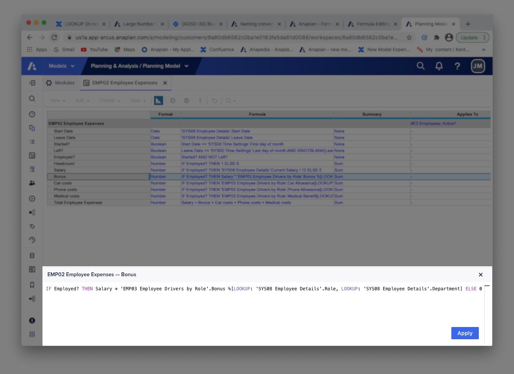Open browser extensions puzzle icon
The height and width of the screenshot is (374, 514).
point(436,37)
